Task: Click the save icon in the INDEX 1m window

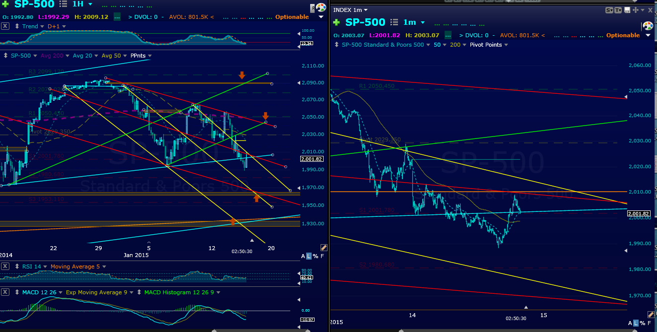Action: tap(627, 10)
